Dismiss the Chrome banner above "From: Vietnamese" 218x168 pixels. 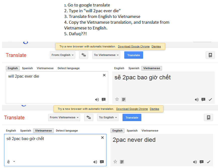pos(154,109)
